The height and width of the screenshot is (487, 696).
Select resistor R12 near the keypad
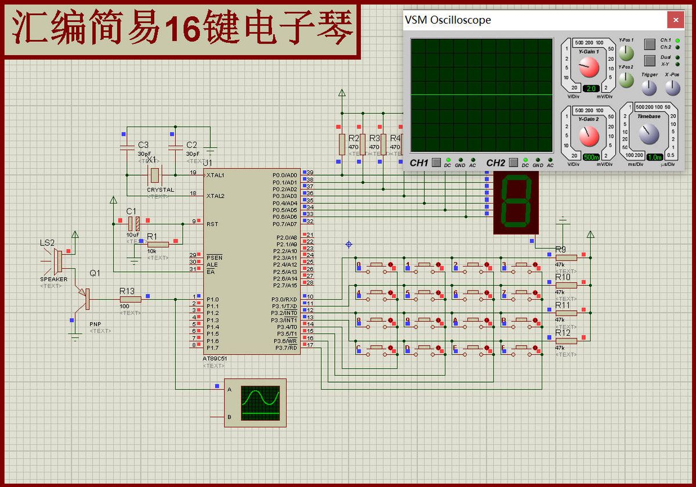click(566, 341)
